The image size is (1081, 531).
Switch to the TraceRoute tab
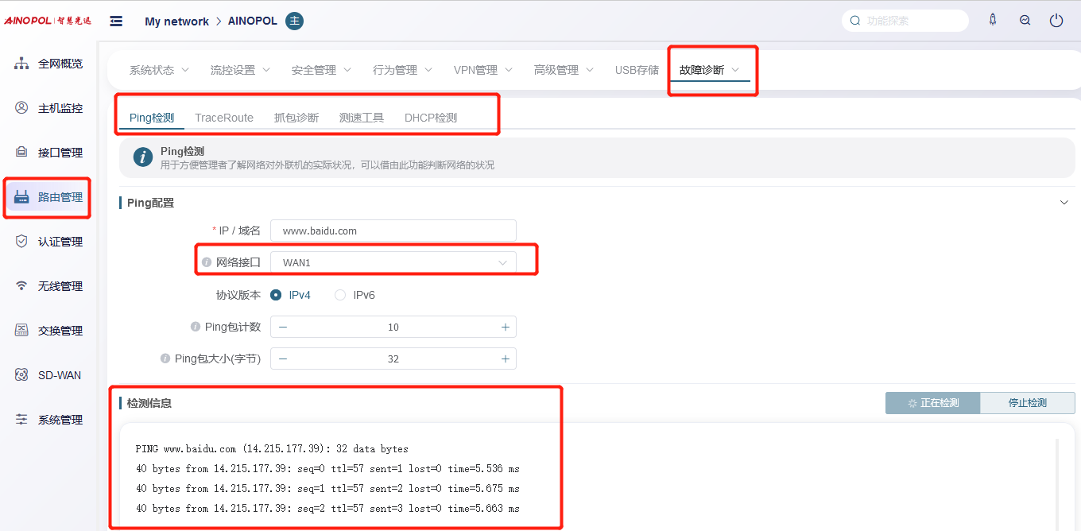click(224, 118)
